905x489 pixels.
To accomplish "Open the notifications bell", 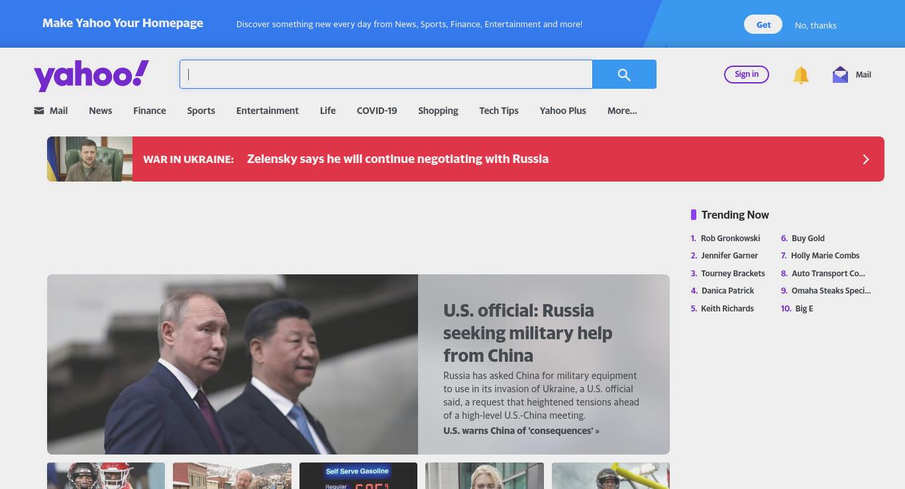I will [801, 75].
